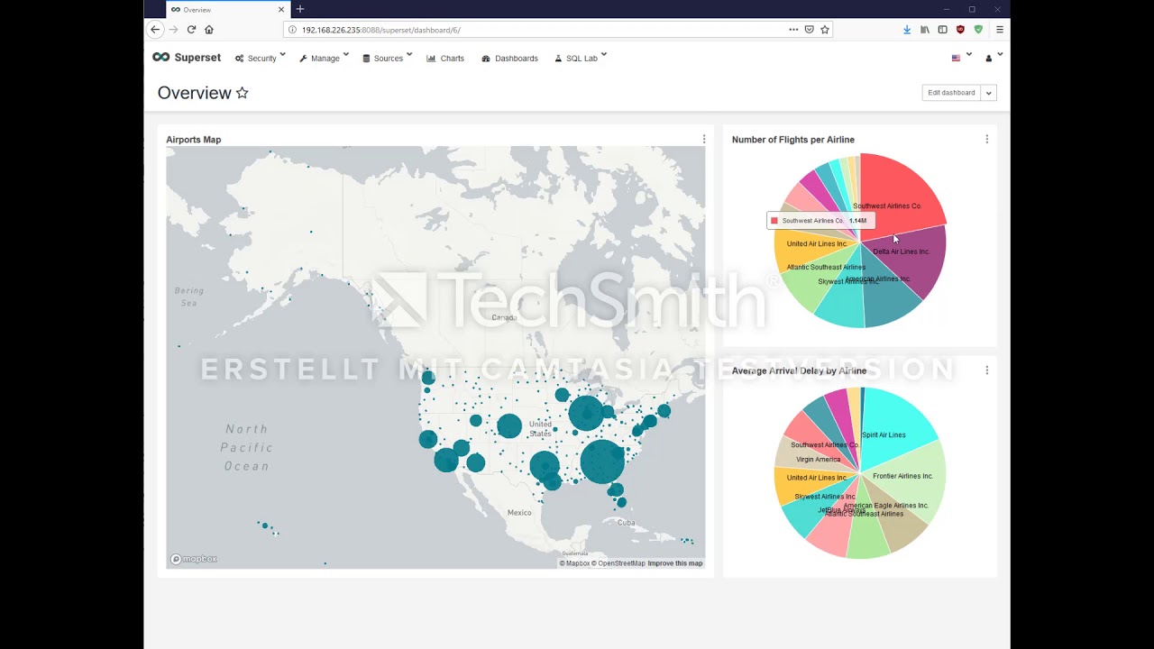Viewport: 1154px width, 649px height.
Task: Click Charts bar-chart icon in navbar
Action: pyautogui.click(x=431, y=59)
